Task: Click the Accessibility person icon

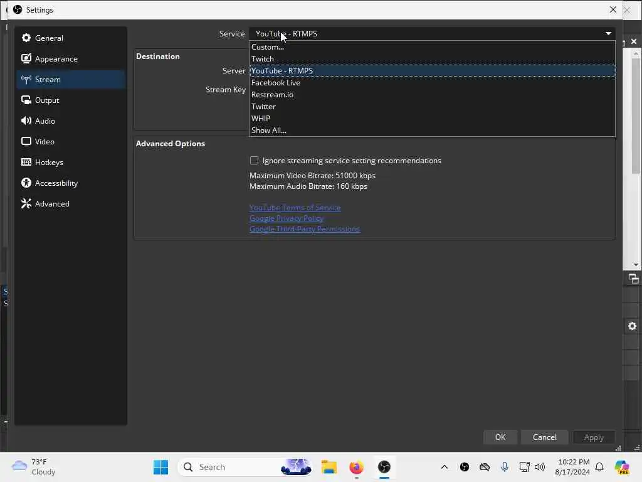Action: point(26,183)
